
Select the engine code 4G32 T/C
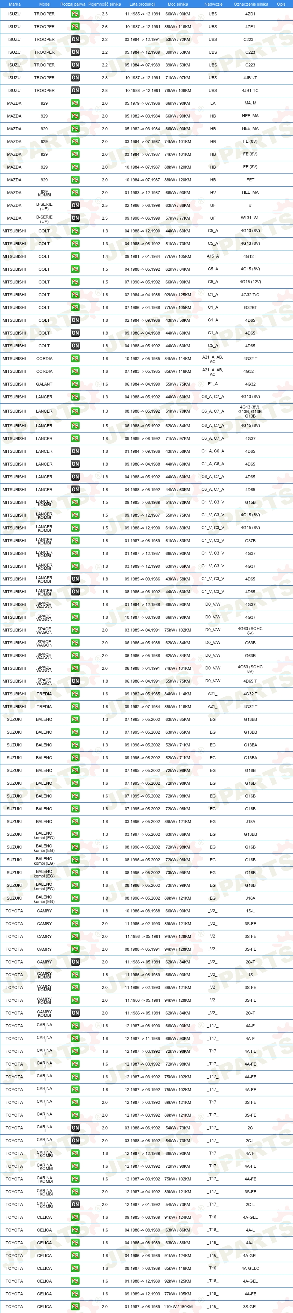click(x=250, y=295)
